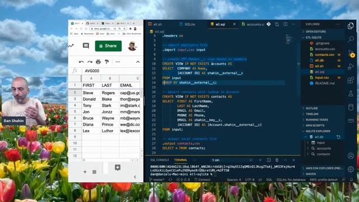This screenshot has height=202, width=359.
Task: Collapse the ETL-SQLITE folder section
Action: coord(314,38)
